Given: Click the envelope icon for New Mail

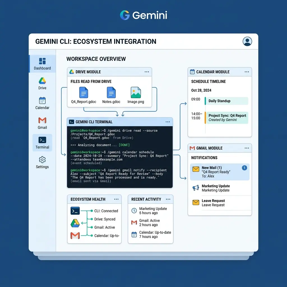Looking at the screenshot, I should (196, 169).
